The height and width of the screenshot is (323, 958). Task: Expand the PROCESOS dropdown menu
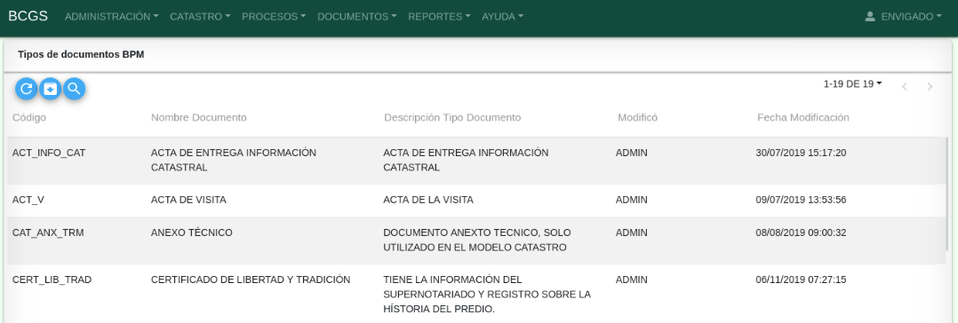274,17
